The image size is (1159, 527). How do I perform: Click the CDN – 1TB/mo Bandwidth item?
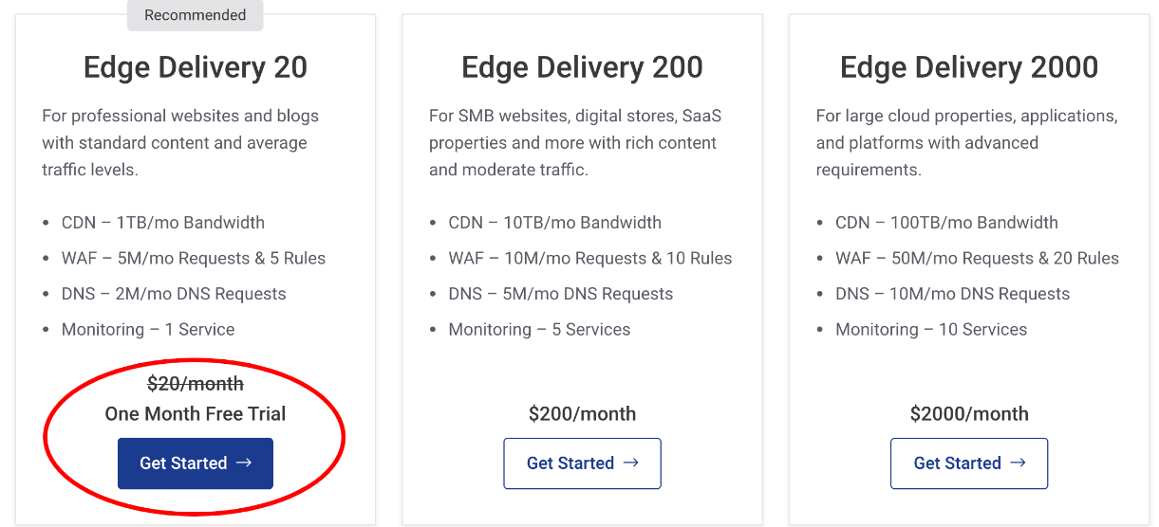[x=163, y=223]
